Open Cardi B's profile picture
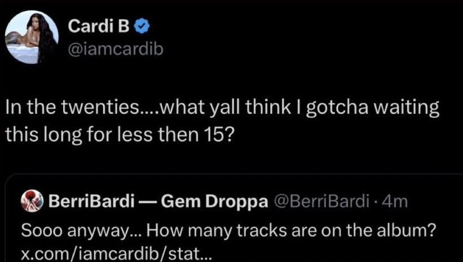Image resolution: width=463 pixels, height=262 pixels. point(32,37)
